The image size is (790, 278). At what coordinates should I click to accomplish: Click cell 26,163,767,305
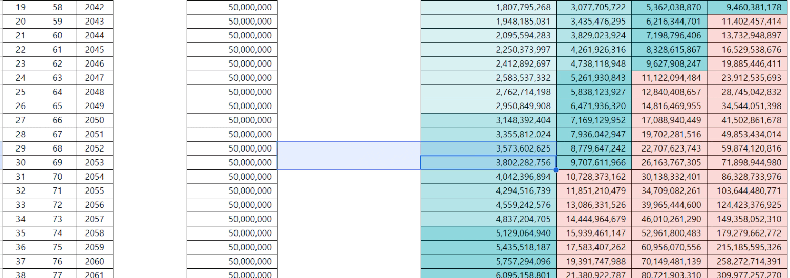(x=669, y=163)
